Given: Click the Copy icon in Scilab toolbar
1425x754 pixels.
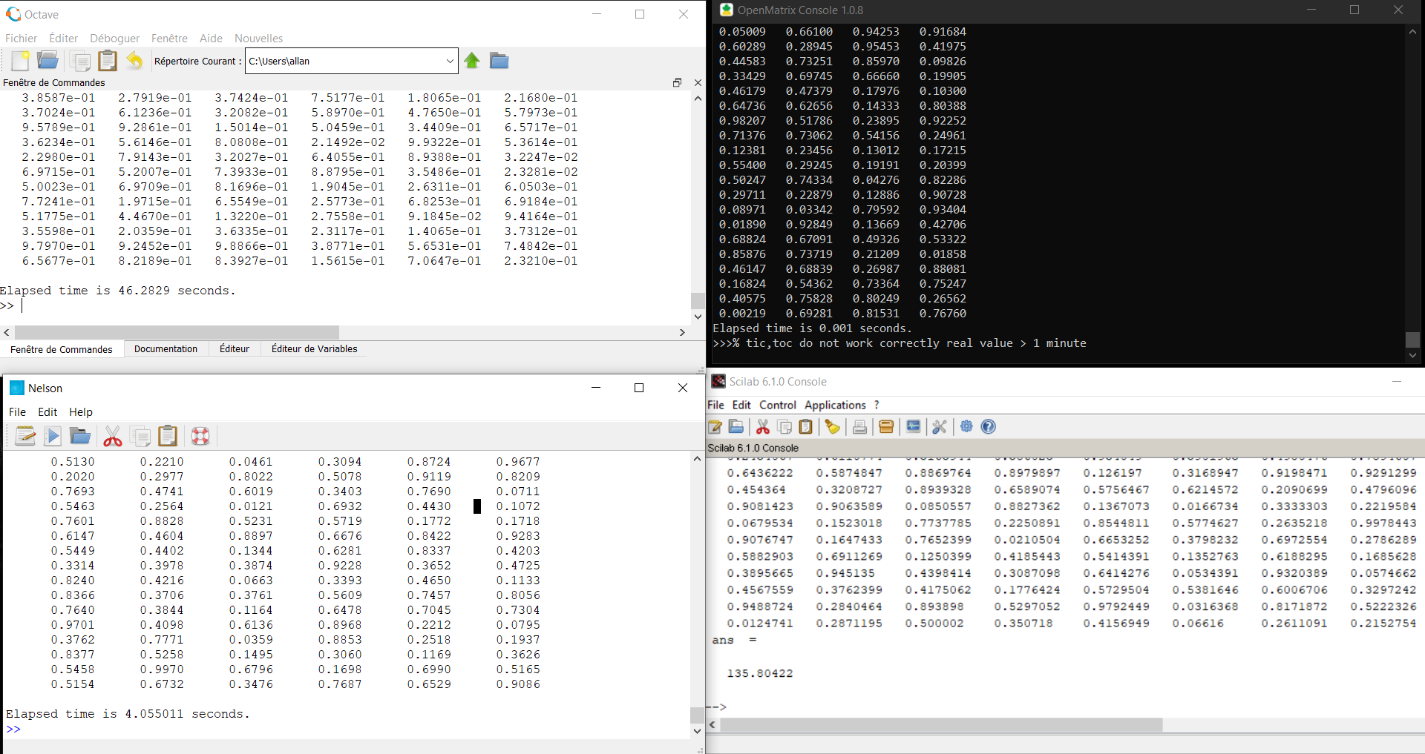Looking at the screenshot, I should coord(784,426).
